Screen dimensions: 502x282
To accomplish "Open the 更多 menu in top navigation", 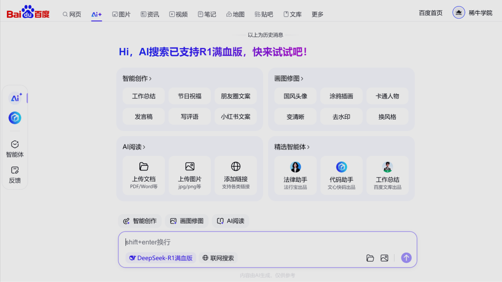I will 317,14.
